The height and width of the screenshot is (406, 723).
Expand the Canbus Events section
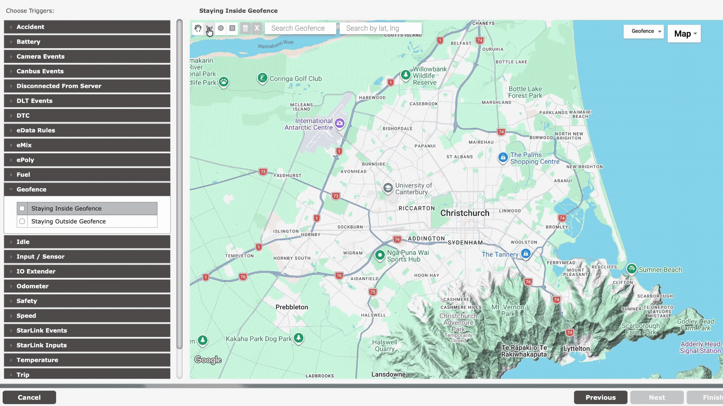(x=87, y=71)
